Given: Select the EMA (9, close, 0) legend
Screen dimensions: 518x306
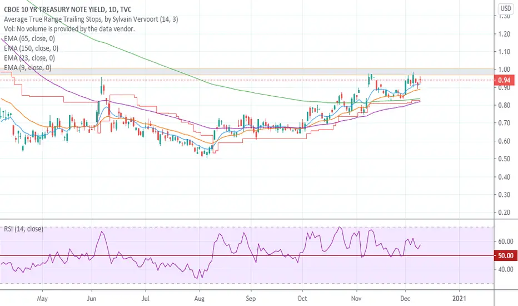Looking at the screenshot, I should pos(28,67).
